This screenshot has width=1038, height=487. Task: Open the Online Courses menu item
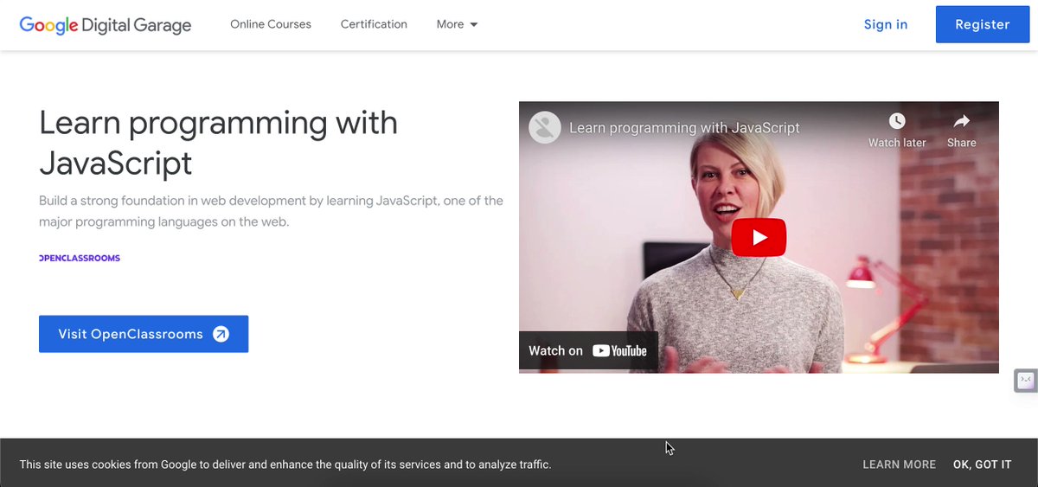[271, 24]
